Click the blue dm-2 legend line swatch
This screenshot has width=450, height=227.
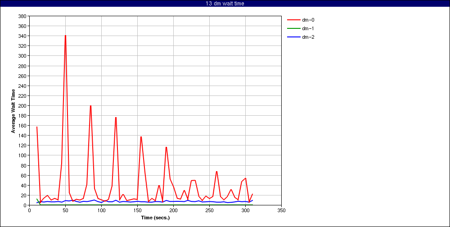293,37
